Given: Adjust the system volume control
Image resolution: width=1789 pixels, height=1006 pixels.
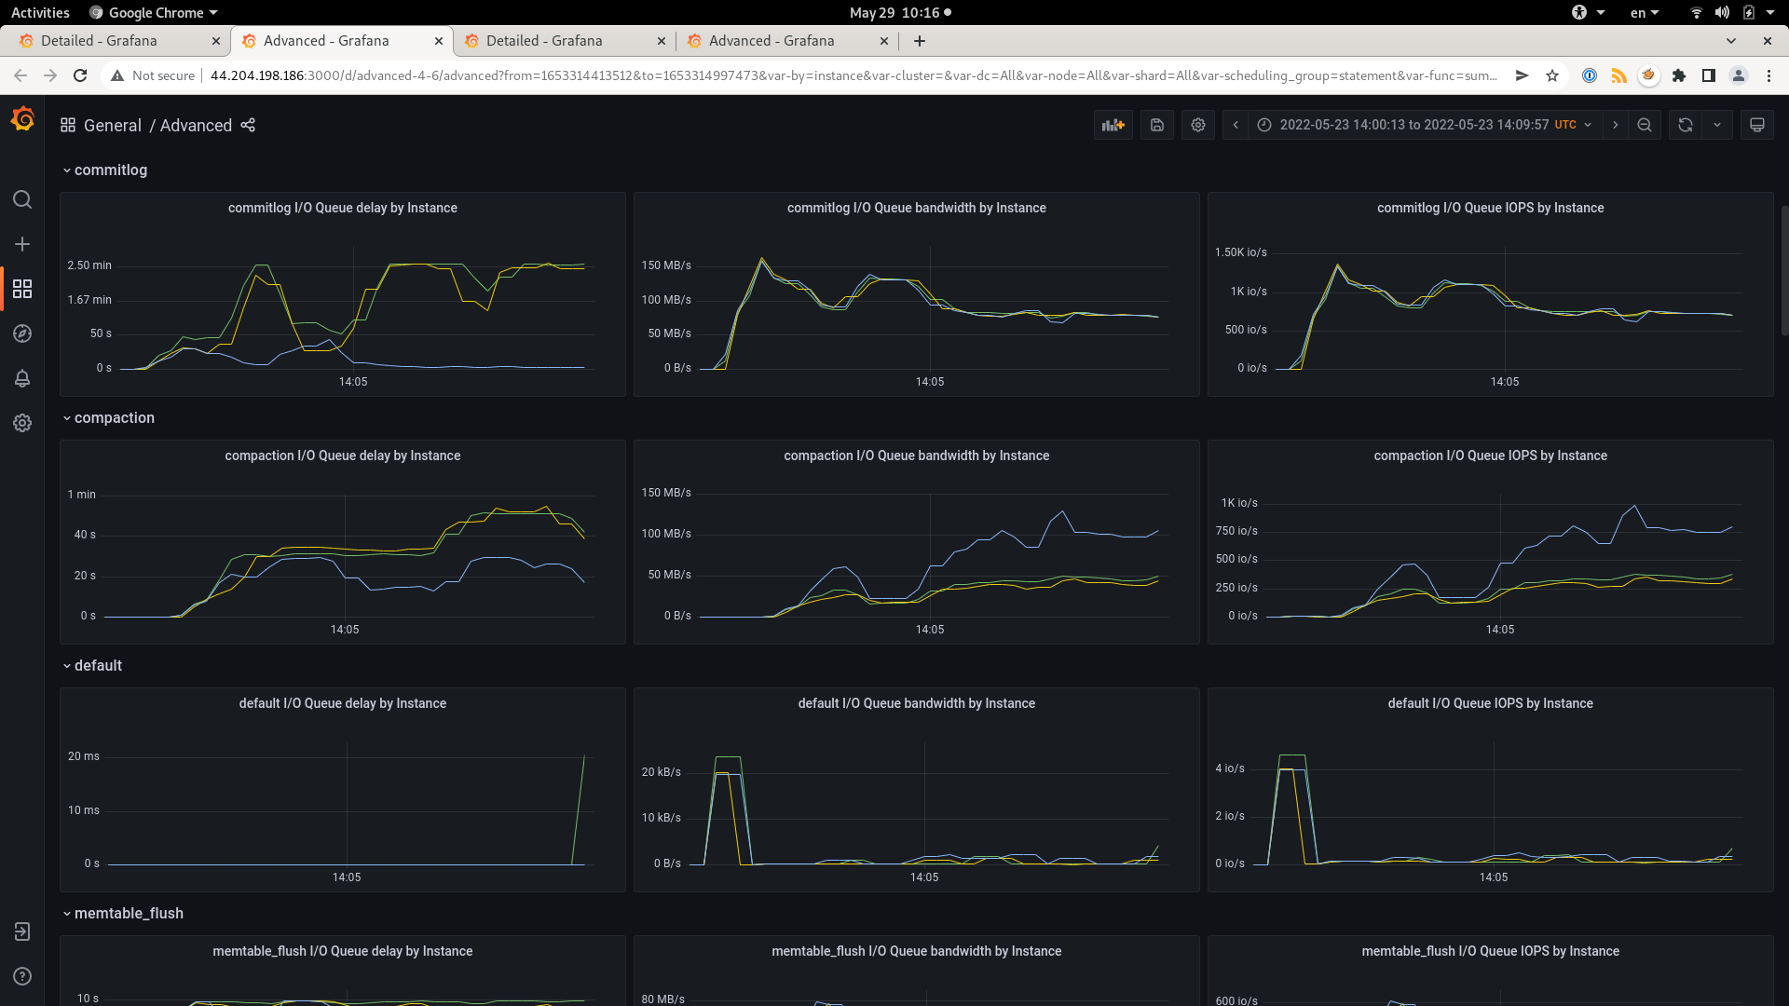Looking at the screenshot, I should (1720, 12).
